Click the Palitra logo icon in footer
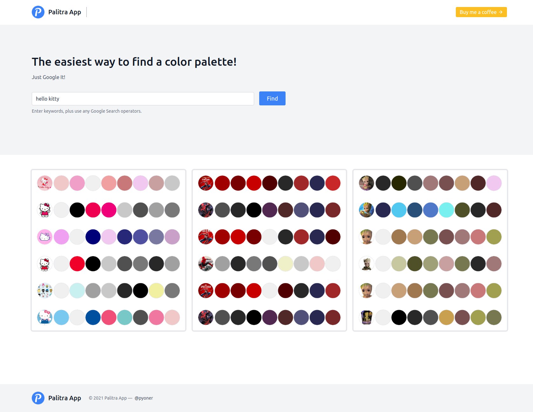 pos(38,398)
